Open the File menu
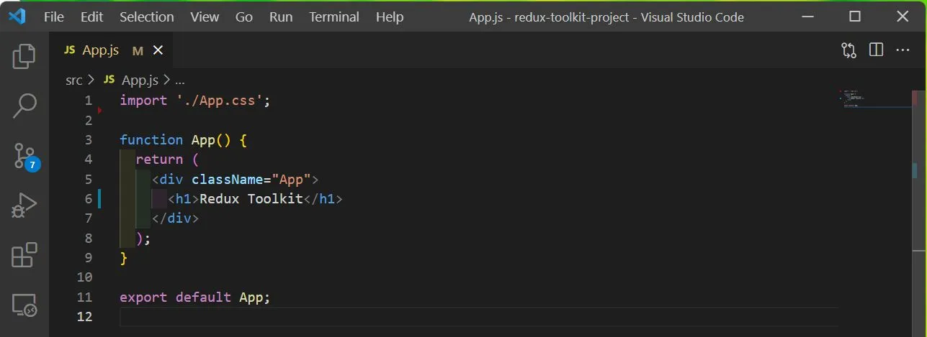 click(x=54, y=17)
